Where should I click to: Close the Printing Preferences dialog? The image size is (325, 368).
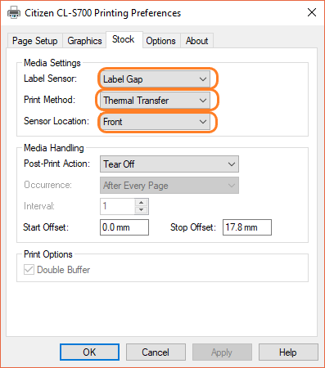point(312,12)
